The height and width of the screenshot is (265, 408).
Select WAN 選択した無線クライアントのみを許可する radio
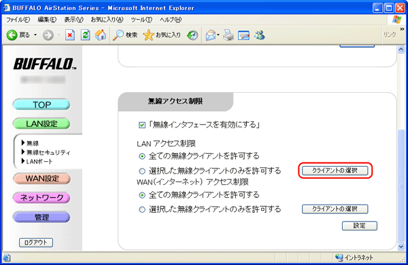[142, 209]
